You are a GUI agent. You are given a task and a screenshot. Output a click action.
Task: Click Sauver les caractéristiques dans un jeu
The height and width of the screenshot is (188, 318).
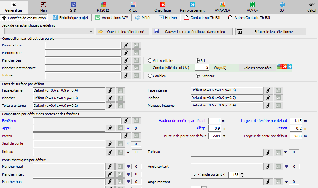pos(192,32)
